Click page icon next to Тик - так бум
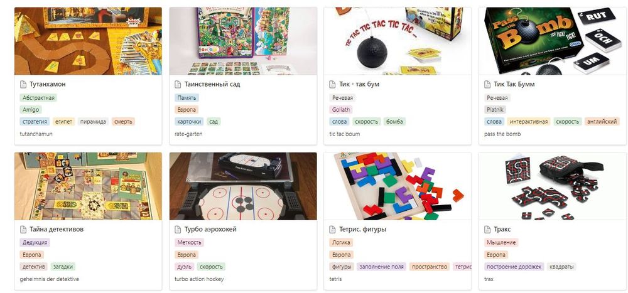Viewport: 628px width, 293px height. point(332,85)
